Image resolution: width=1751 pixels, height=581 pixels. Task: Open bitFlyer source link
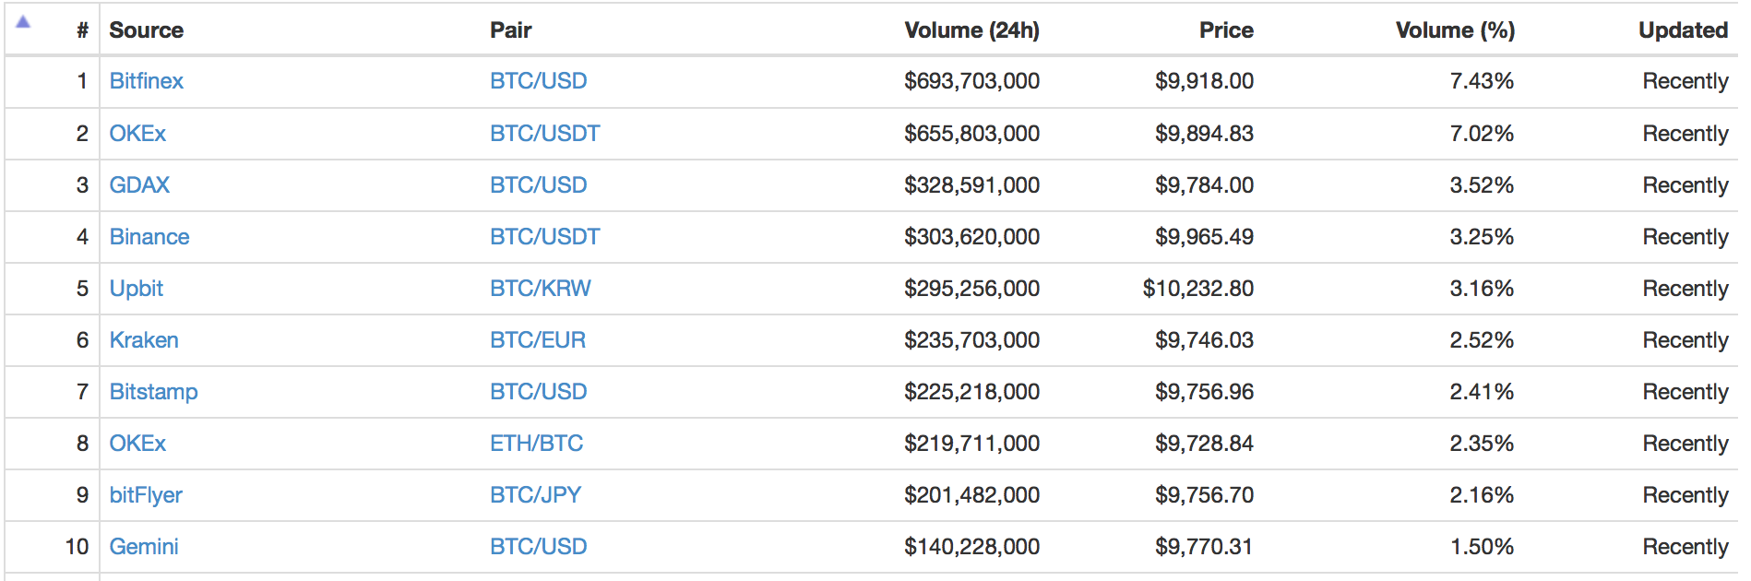pyautogui.click(x=145, y=495)
